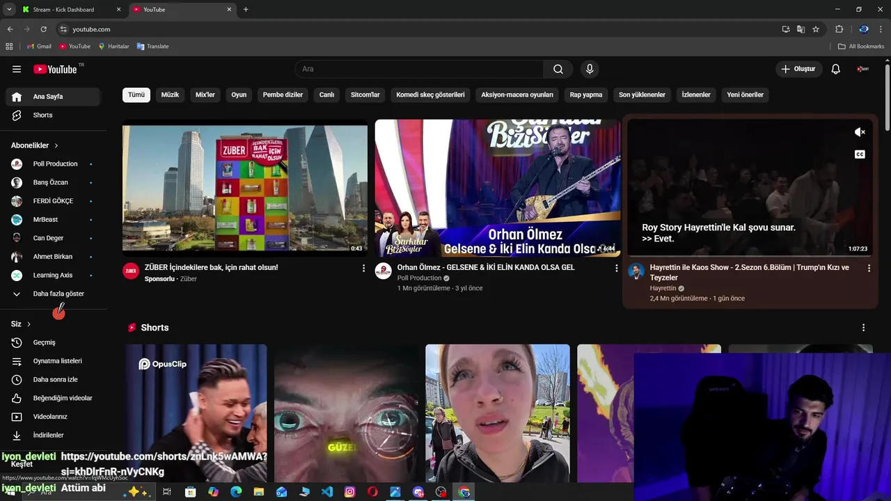Select the Oyun filter chip

[239, 95]
